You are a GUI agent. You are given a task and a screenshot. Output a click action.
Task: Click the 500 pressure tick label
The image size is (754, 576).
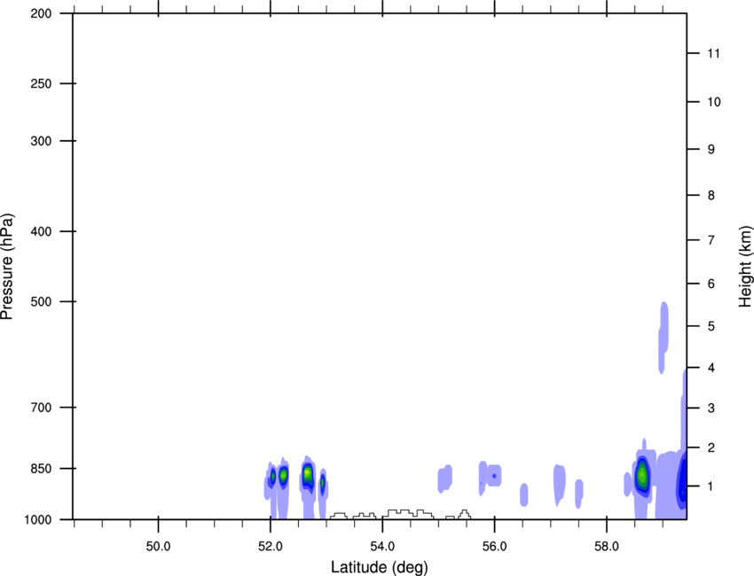(x=41, y=301)
